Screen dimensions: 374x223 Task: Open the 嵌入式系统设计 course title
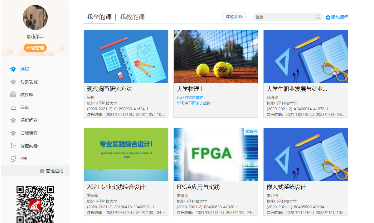coord(286,187)
